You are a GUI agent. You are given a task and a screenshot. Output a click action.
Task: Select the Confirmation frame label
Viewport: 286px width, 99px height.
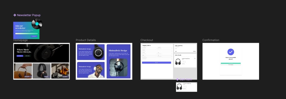point(211,40)
